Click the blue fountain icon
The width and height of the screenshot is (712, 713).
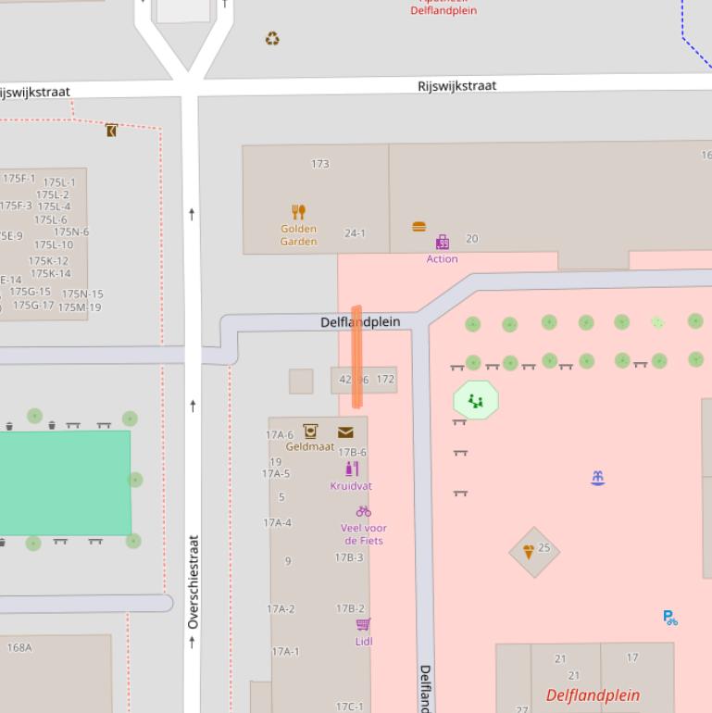tap(597, 478)
